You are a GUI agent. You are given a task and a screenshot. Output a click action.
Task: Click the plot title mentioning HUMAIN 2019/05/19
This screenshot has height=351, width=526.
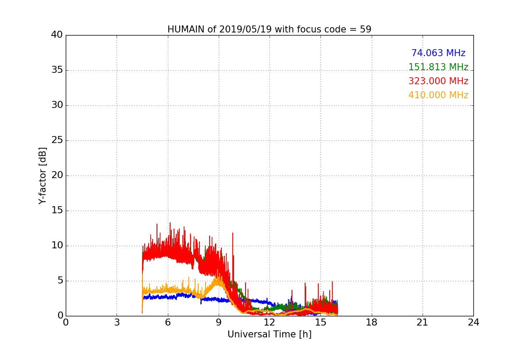point(269,29)
